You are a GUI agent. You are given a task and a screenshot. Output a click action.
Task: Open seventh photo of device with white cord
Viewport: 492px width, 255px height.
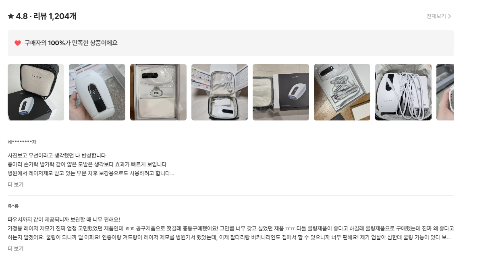(403, 92)
